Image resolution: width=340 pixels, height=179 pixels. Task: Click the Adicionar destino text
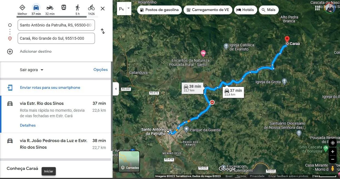tap(36, 51)
